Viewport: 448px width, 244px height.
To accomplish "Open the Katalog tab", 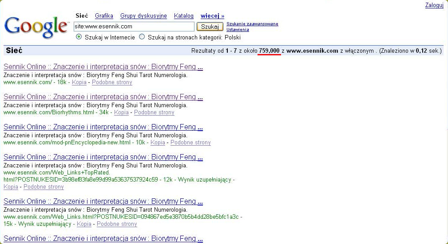I will (x=183, y=16).
